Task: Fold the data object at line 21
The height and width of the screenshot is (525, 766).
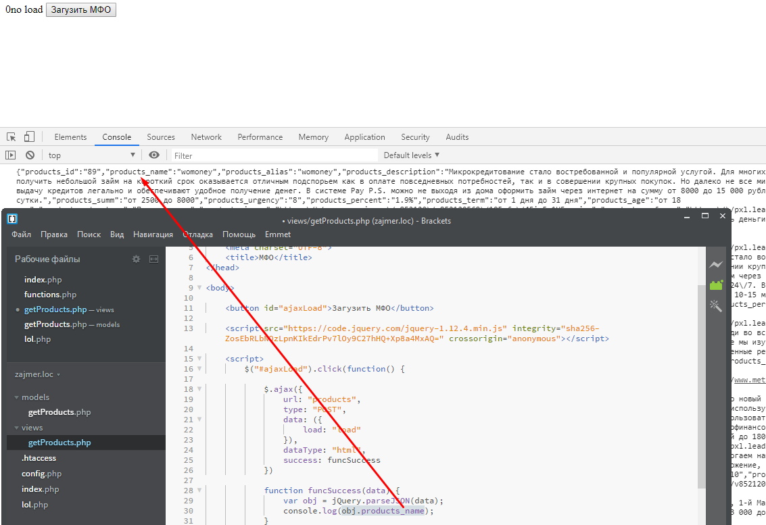Action: (199, 420)
